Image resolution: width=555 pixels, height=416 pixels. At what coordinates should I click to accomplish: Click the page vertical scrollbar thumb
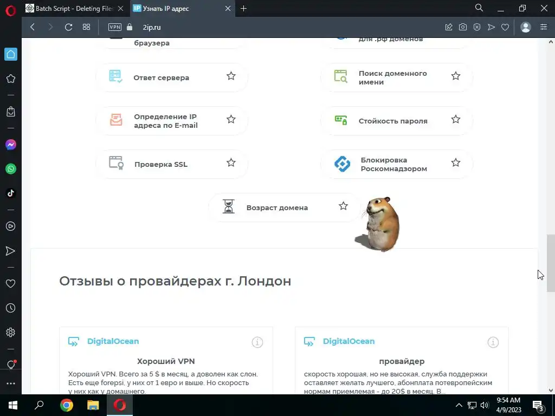click(551, 263)
